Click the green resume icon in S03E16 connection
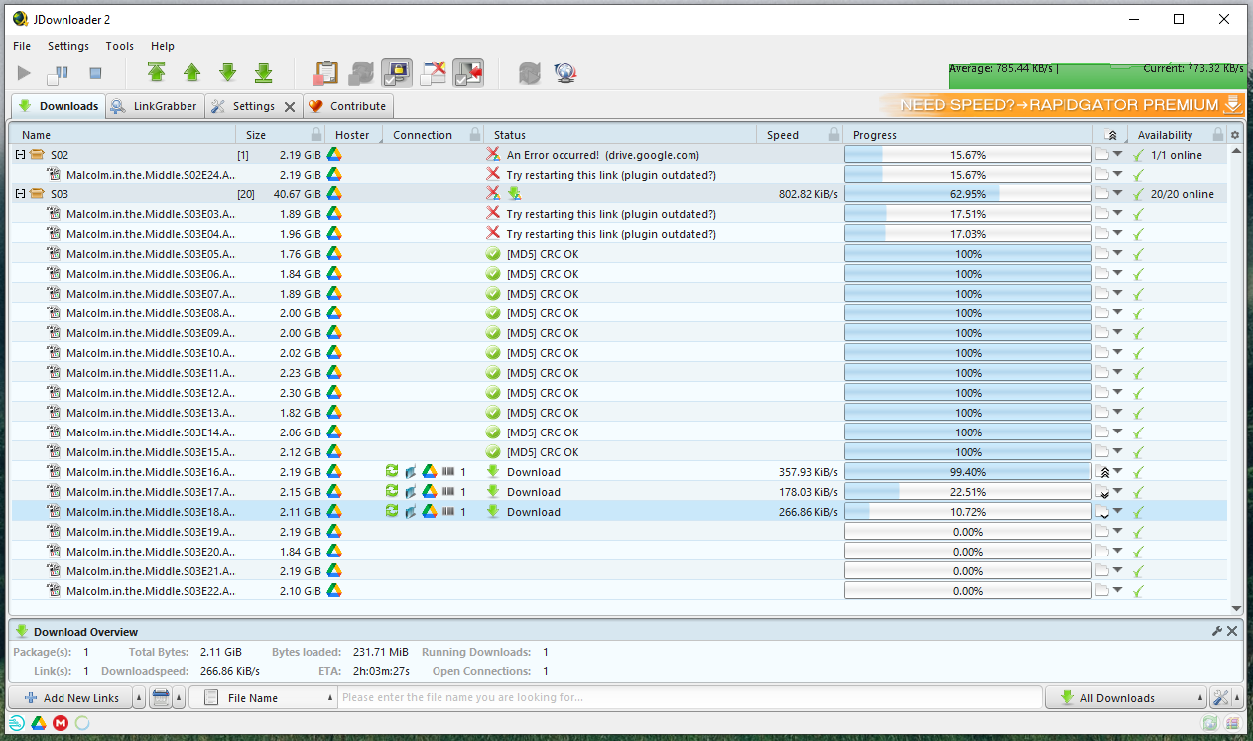This screenshot has width=1253, height=741. pos(392,472)
